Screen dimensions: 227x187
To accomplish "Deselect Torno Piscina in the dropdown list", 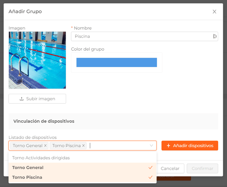I will pos(27,177).
